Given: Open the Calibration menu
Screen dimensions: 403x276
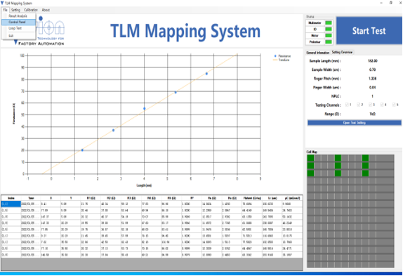Looking at the screenshot, I should point(31,10).
